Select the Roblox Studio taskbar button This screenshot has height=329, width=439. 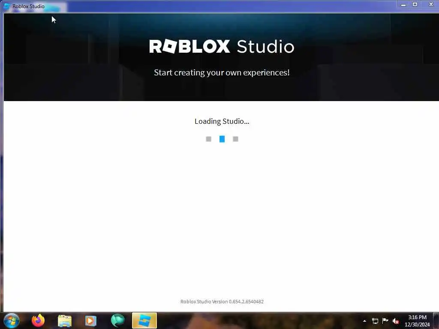tap(144, 320)
